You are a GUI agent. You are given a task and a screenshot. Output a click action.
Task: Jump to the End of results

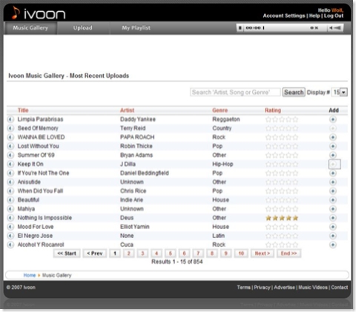click(x=289, y=253)
